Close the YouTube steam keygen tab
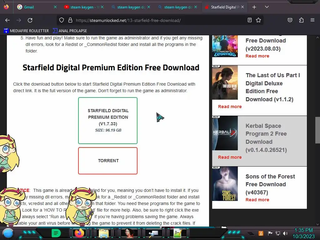 (102, 7)
